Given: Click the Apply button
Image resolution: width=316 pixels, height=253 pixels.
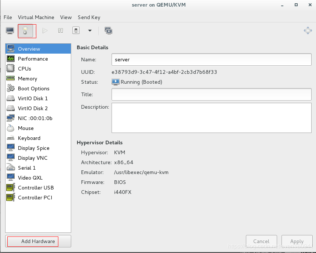Looking at the screenshot, I should pos(297,241).
